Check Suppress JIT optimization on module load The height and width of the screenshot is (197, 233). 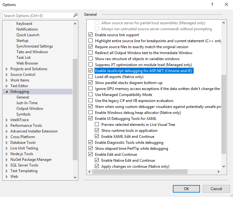90,65
